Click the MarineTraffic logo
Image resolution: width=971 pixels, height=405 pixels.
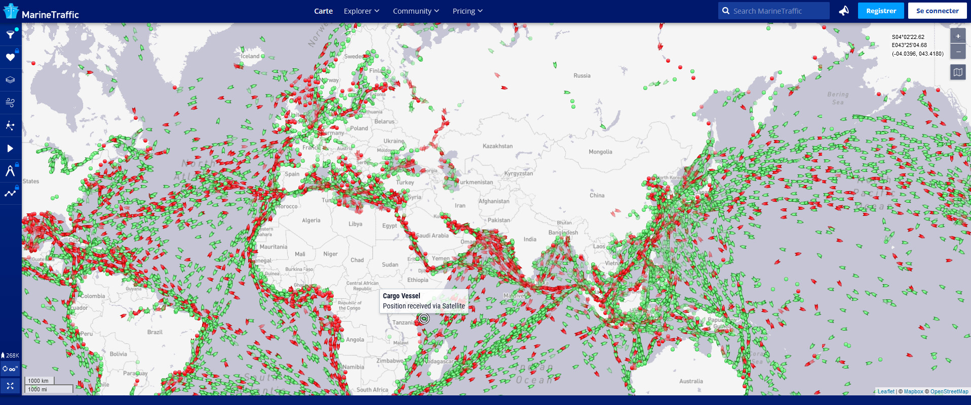pos(42,12)
